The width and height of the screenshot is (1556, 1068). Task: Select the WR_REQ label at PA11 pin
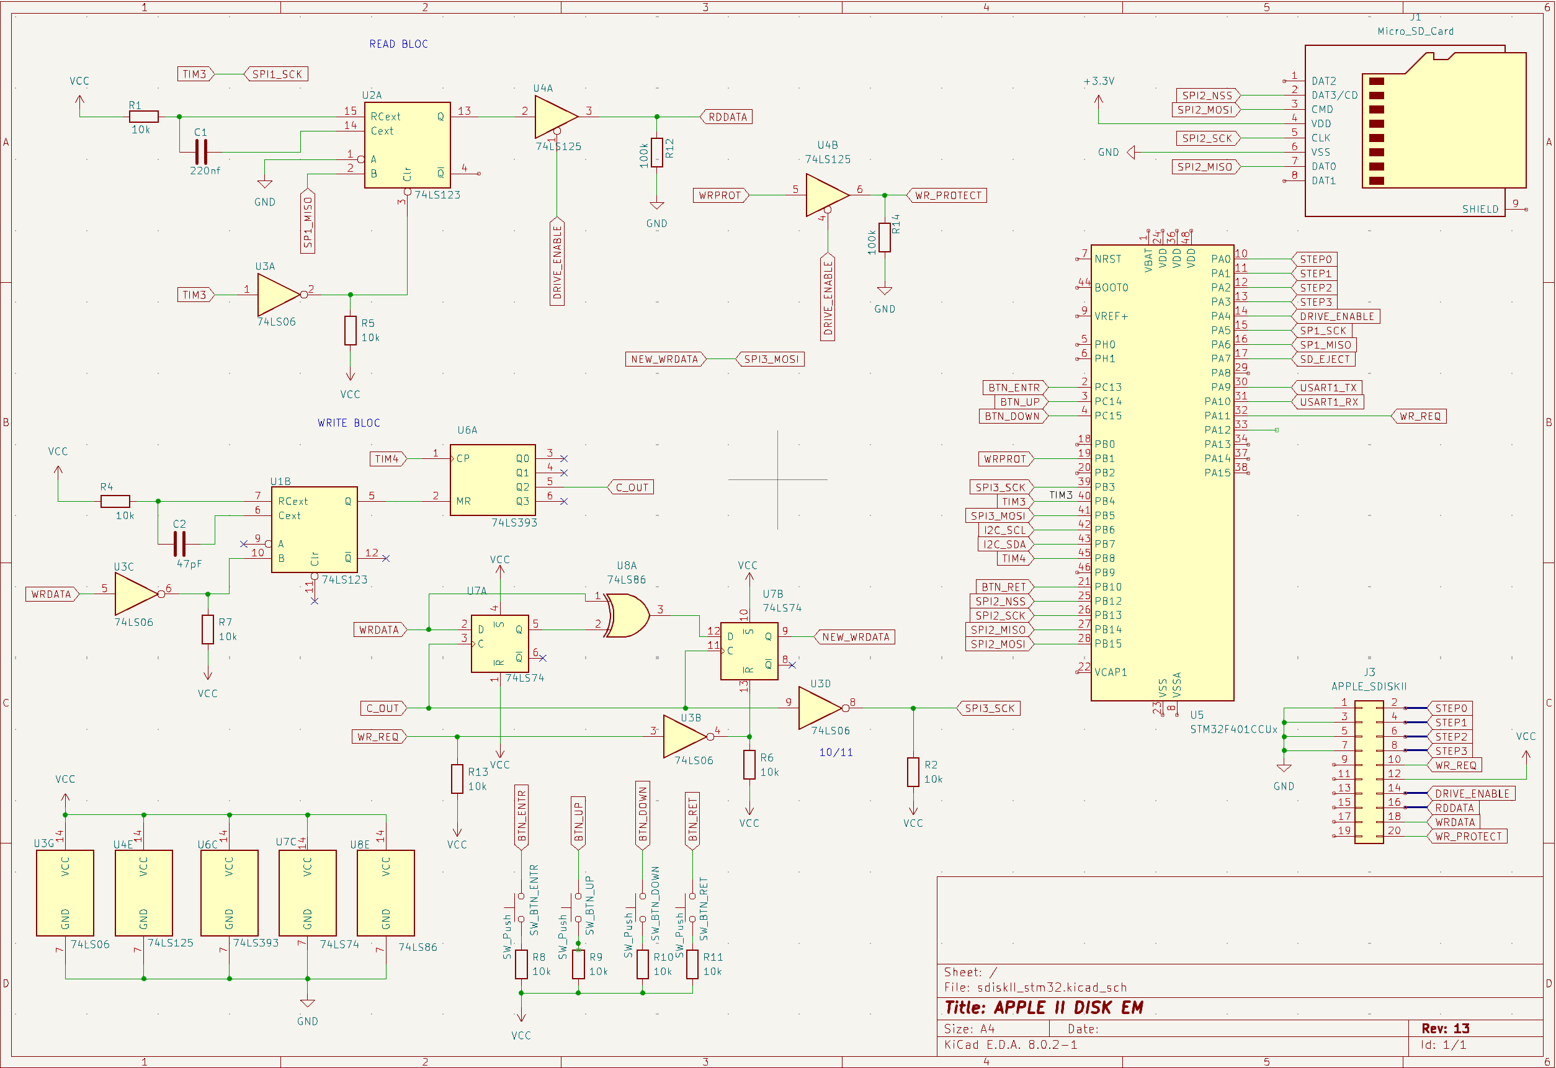(x=1420, y=416)
